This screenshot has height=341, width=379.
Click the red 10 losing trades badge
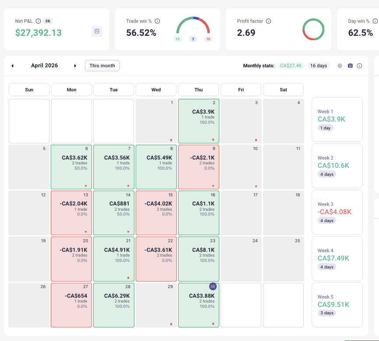(208, 39)
